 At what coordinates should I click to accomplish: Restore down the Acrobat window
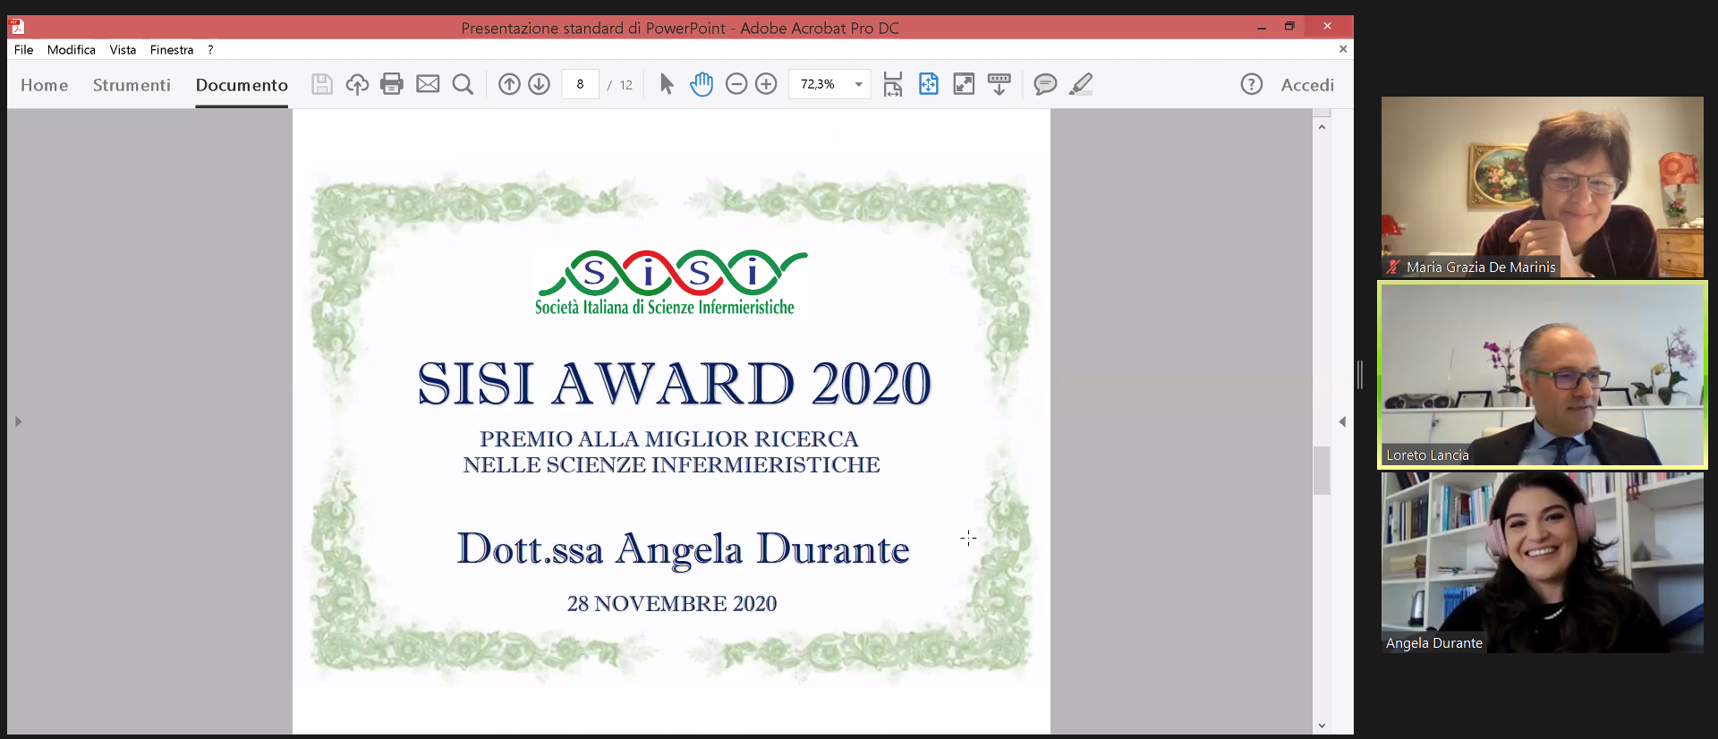click(x=1289, y=27)
